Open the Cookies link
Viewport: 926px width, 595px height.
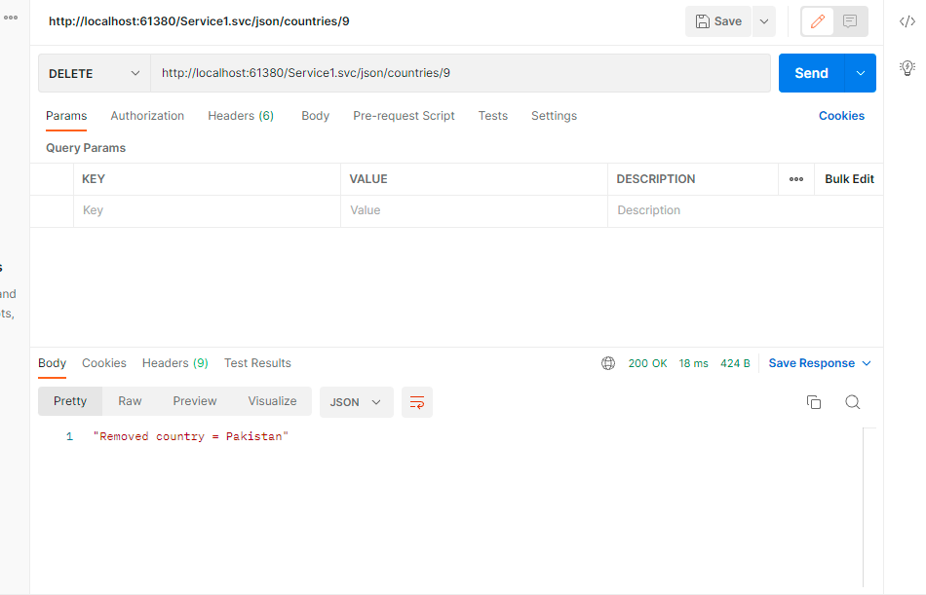pos(841,116)
